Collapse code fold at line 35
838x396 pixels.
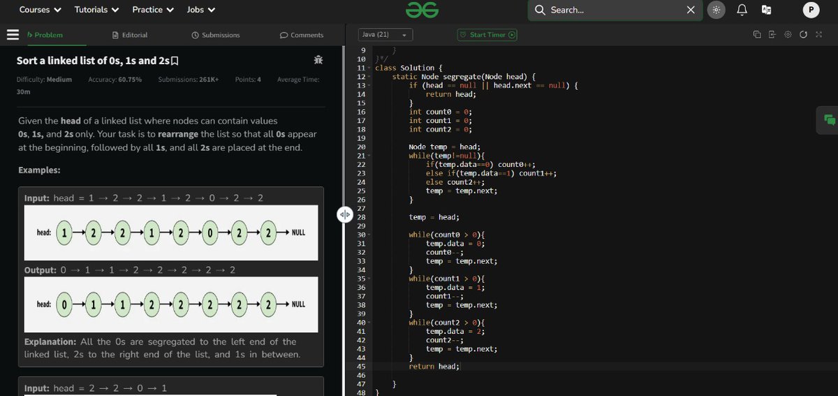tap(370, 279)
